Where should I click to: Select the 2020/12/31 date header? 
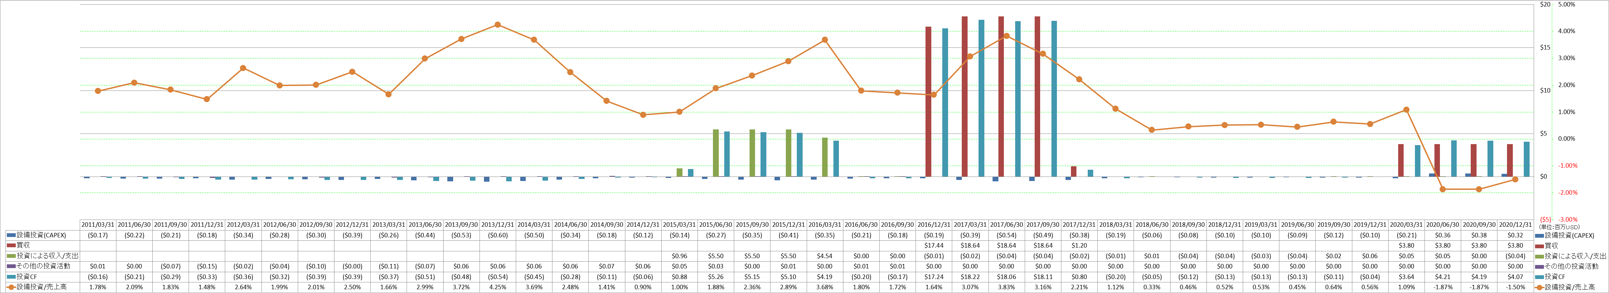point(1515,225)
